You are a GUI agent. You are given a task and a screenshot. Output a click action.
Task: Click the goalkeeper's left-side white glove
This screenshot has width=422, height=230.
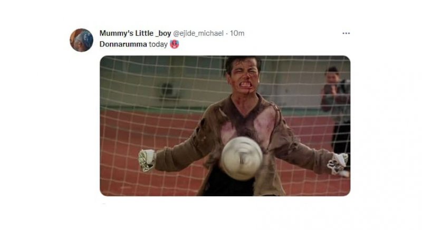tap(147, 160)
